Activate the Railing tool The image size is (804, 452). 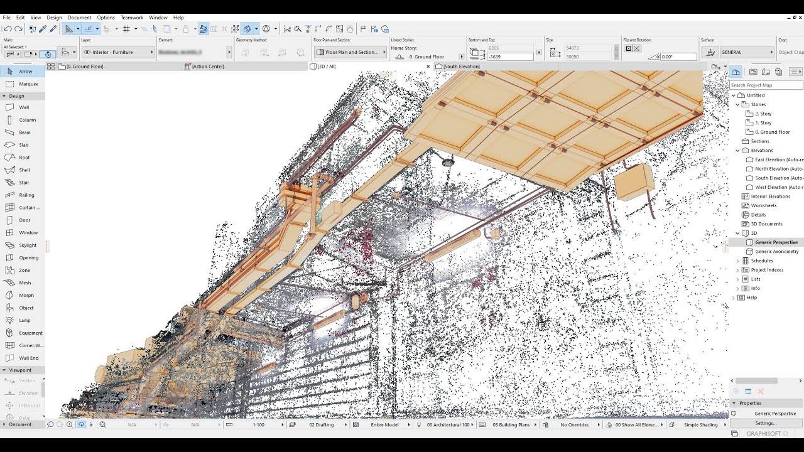23,195
